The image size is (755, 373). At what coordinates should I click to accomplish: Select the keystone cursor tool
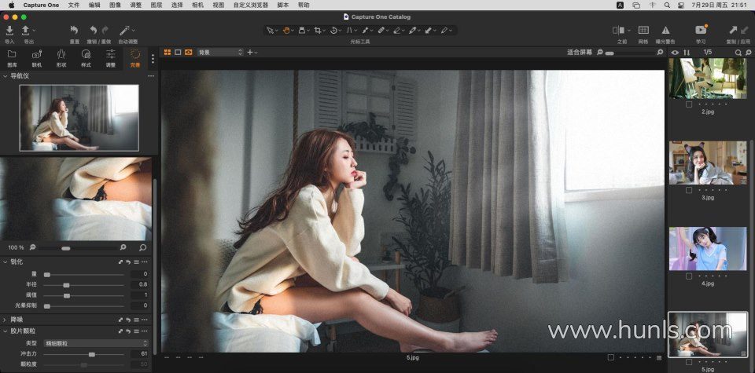[349, 31]
